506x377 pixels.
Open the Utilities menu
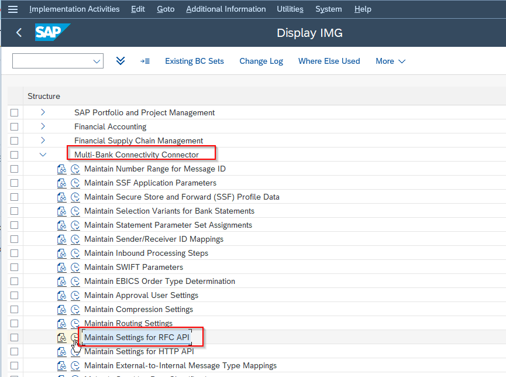point(290,9)
